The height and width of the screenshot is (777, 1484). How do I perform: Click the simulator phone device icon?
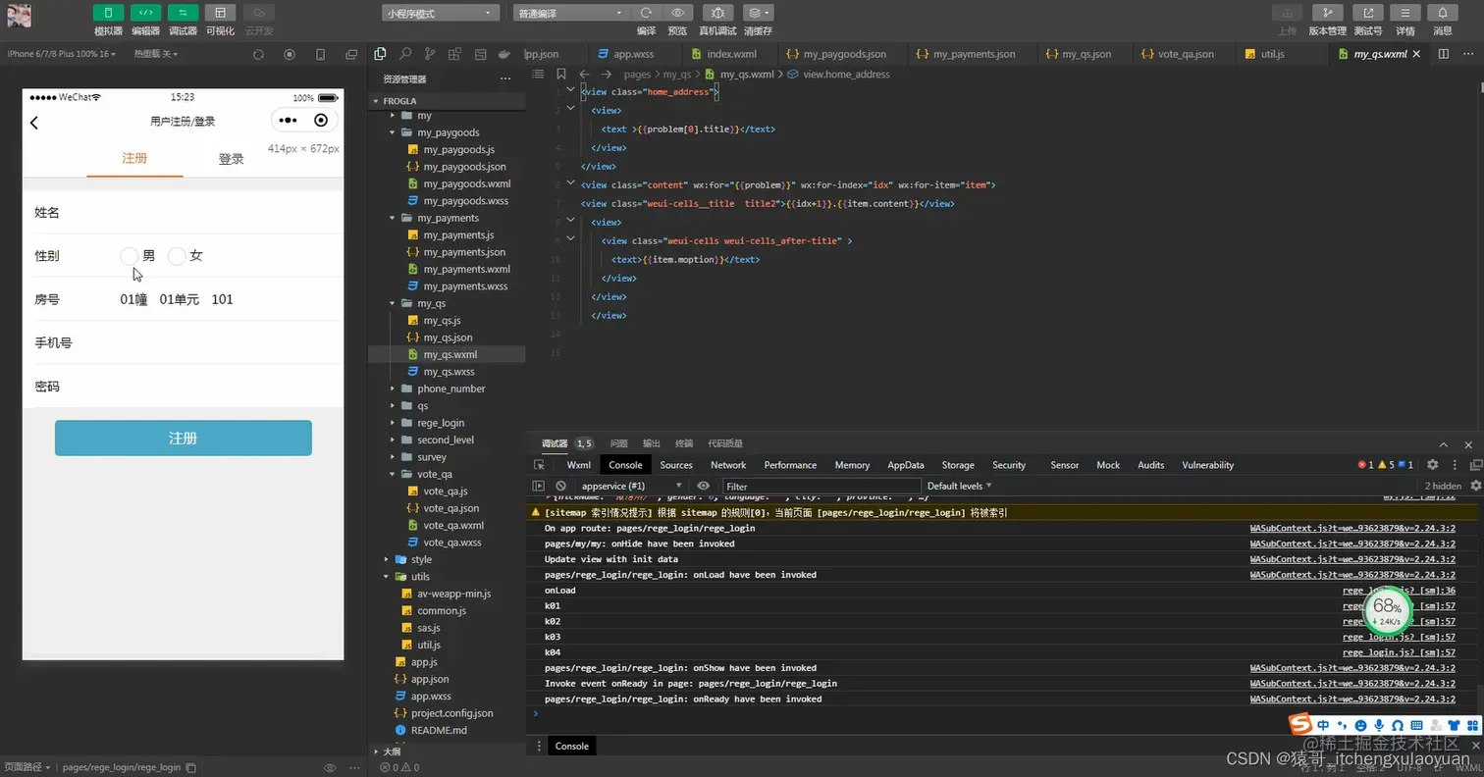pos(320,54)
